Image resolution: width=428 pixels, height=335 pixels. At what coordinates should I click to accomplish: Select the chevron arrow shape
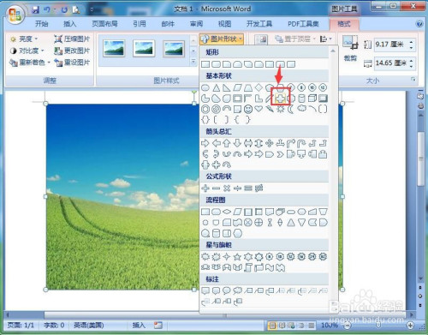pyautogui.click(x=280, y=154)
